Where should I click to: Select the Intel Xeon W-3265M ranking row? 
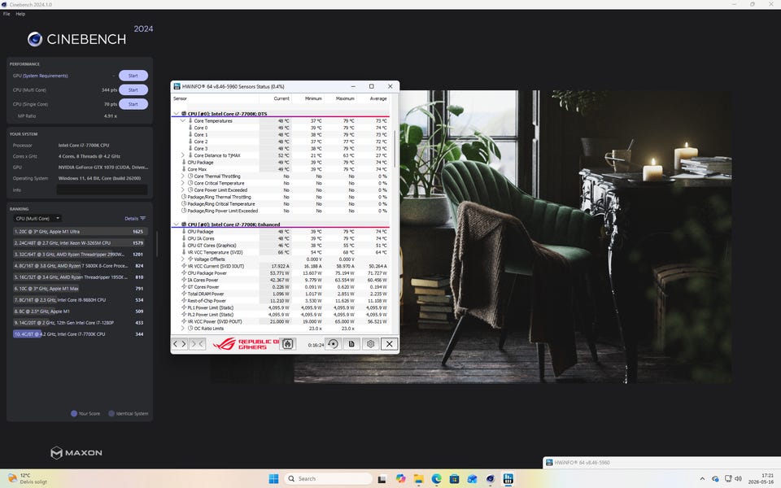[x=80, y=243]
